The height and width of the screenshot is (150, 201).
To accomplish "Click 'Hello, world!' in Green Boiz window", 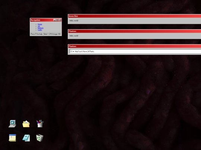I will tap(74, 20).
